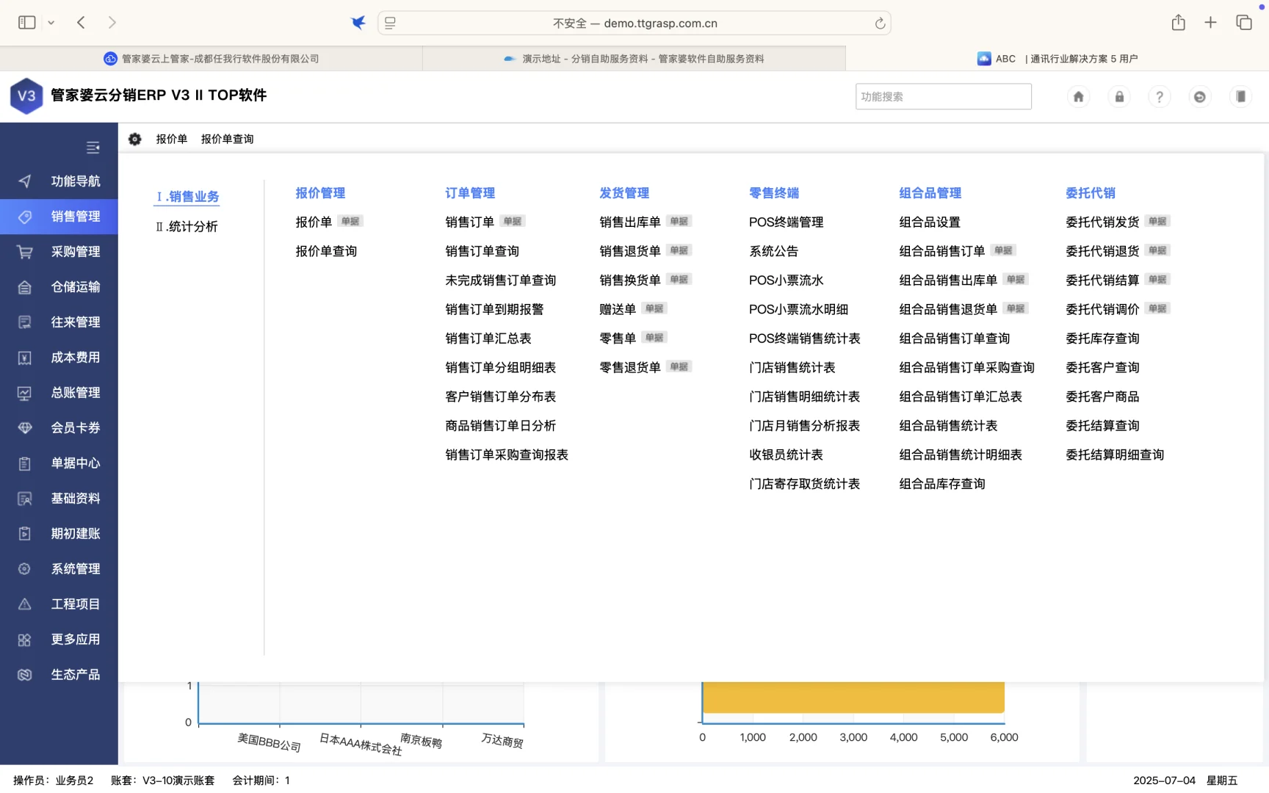Switch to the 报价单查询 tab
Screen dimensions: 1269x793
227,139
